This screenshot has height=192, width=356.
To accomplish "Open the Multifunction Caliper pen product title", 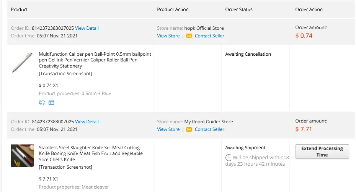I will [95, 60].
